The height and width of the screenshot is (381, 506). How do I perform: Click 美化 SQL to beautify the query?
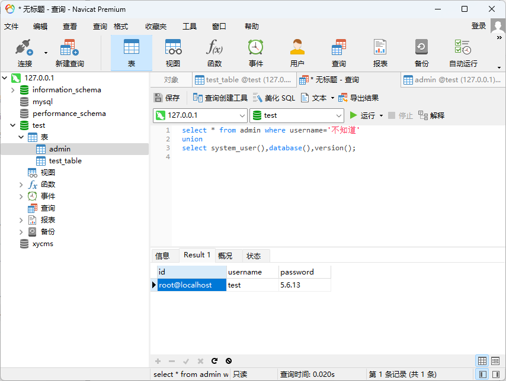click(x=274, y=98)
